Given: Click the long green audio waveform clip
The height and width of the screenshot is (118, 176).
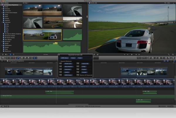Looking at the screenshot, I should [x=52, y=47].
